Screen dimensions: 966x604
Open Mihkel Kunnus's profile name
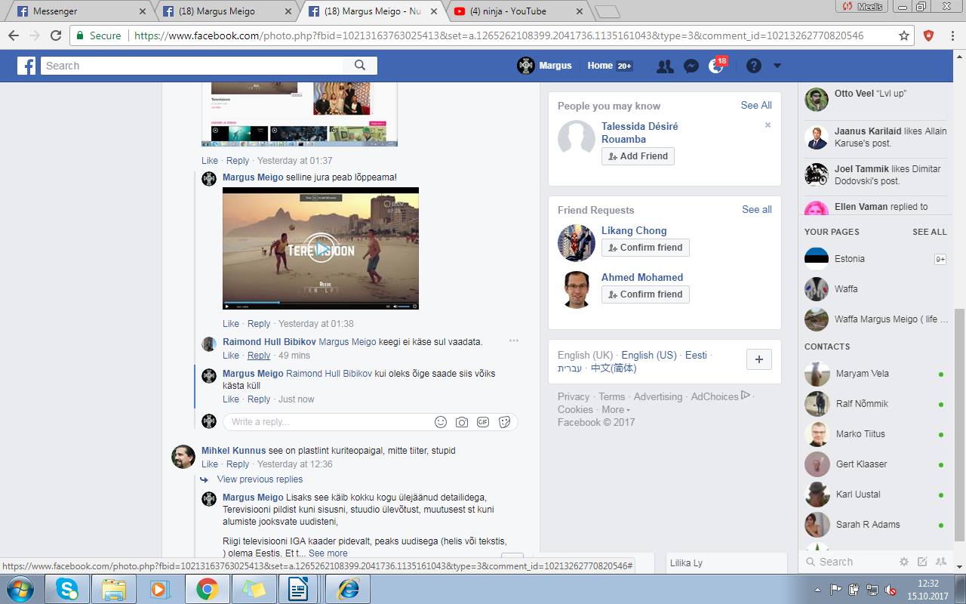tap(233, 451)
